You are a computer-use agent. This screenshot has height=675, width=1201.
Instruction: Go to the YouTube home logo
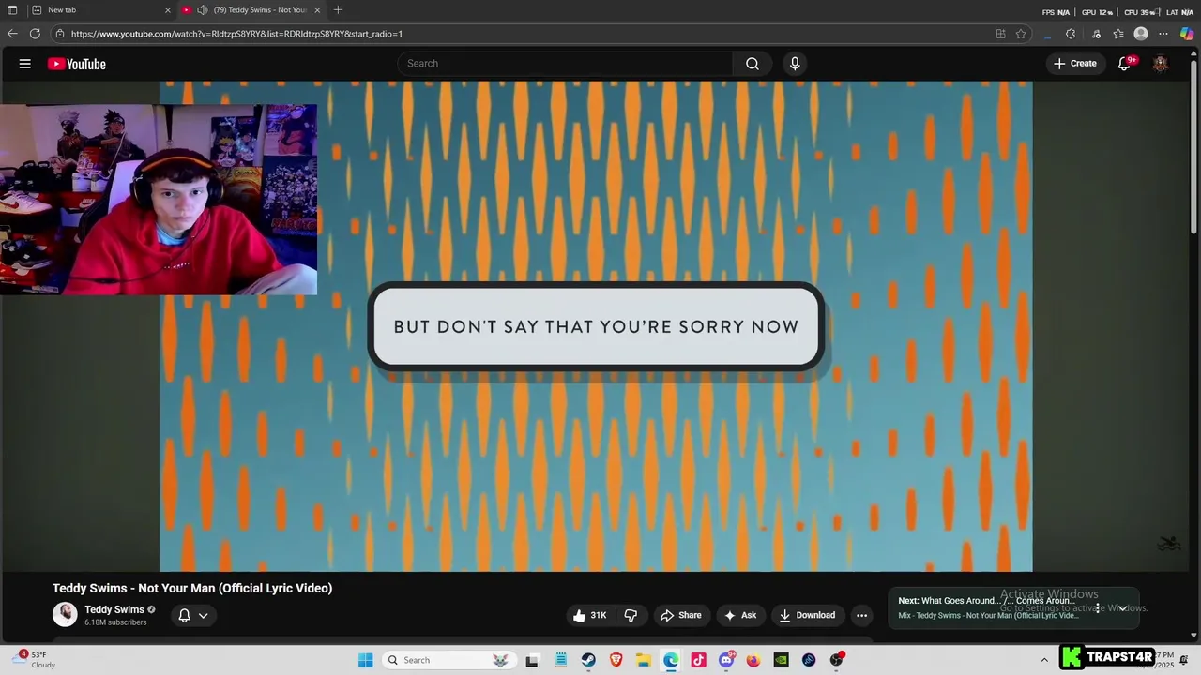pos(77,64)
